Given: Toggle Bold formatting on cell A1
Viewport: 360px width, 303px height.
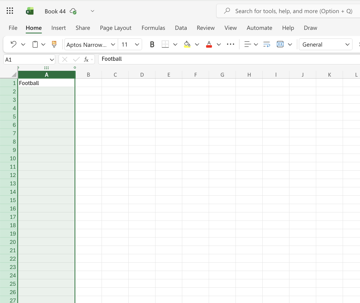Looking at the screenshot, I should tap(152, 44).
